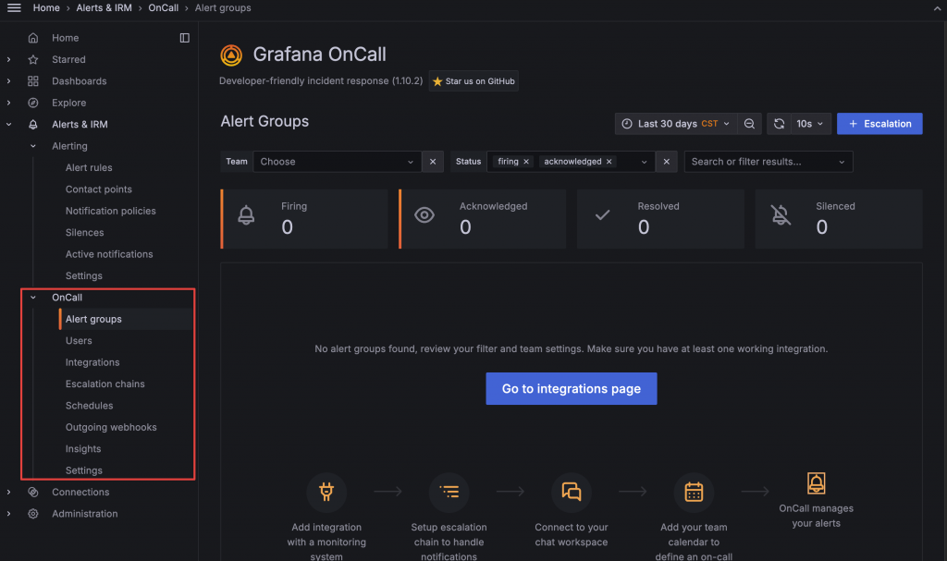Remove the acknowledged status filter tag
The image size is (947, 561).
[x=609, y=162]
